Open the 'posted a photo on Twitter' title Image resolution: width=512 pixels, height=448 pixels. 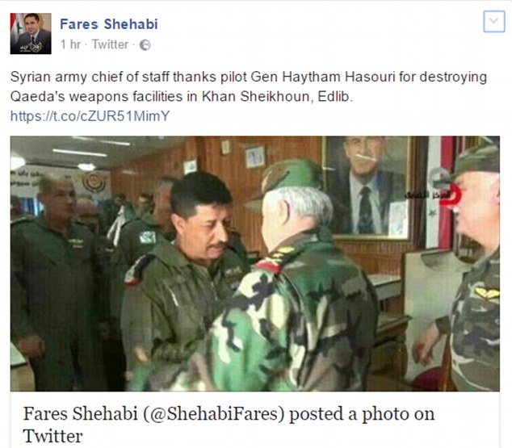click(x=229, y=425)
